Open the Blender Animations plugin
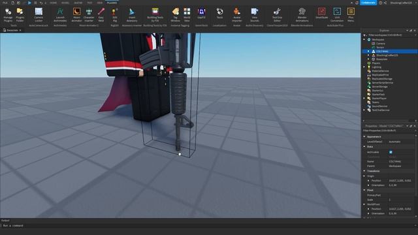Image resolution: width=418 pixels, height=235 pixels. click(x=302, y=15)
